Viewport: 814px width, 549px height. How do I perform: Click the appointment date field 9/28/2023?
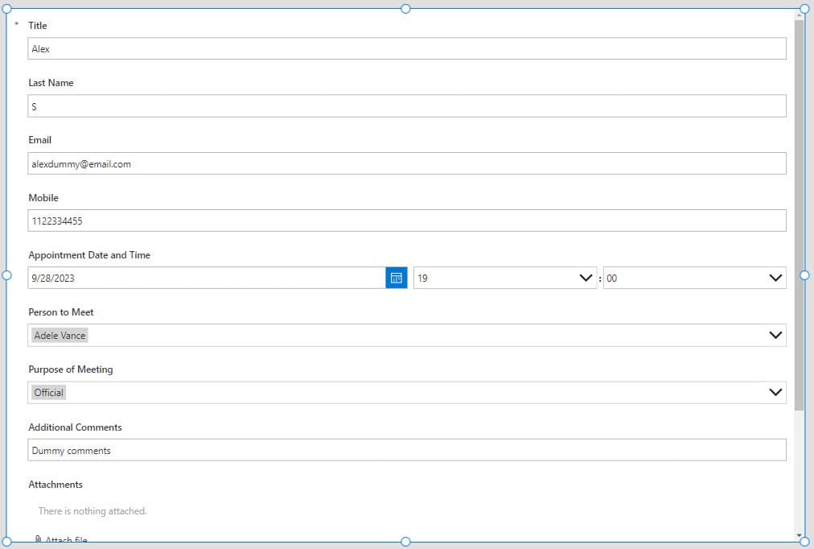[207, 278]
